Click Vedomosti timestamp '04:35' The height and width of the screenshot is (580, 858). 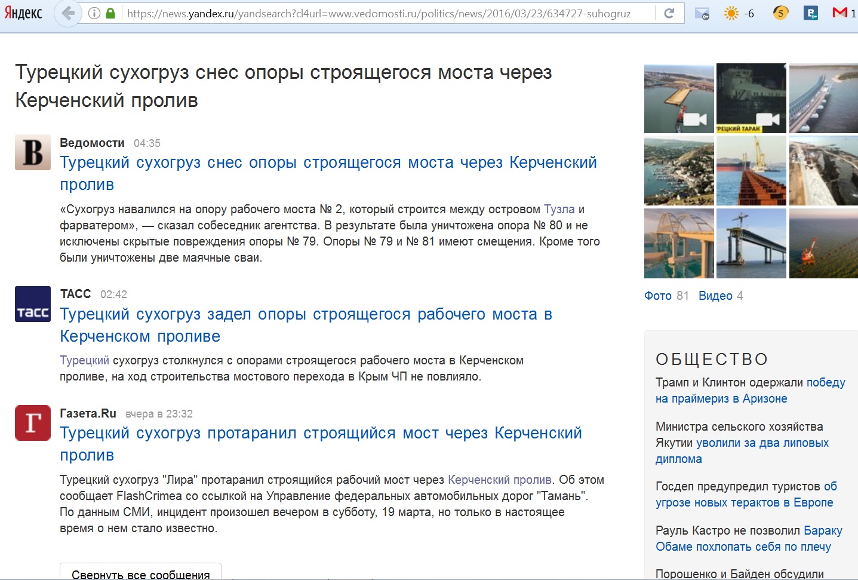147,143
